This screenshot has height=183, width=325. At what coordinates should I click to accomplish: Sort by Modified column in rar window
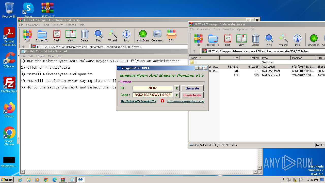point(303,58)
